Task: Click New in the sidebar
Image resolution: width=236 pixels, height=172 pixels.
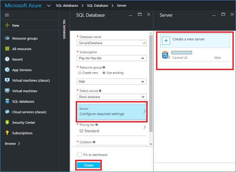Action: click(x=16, y=25)
